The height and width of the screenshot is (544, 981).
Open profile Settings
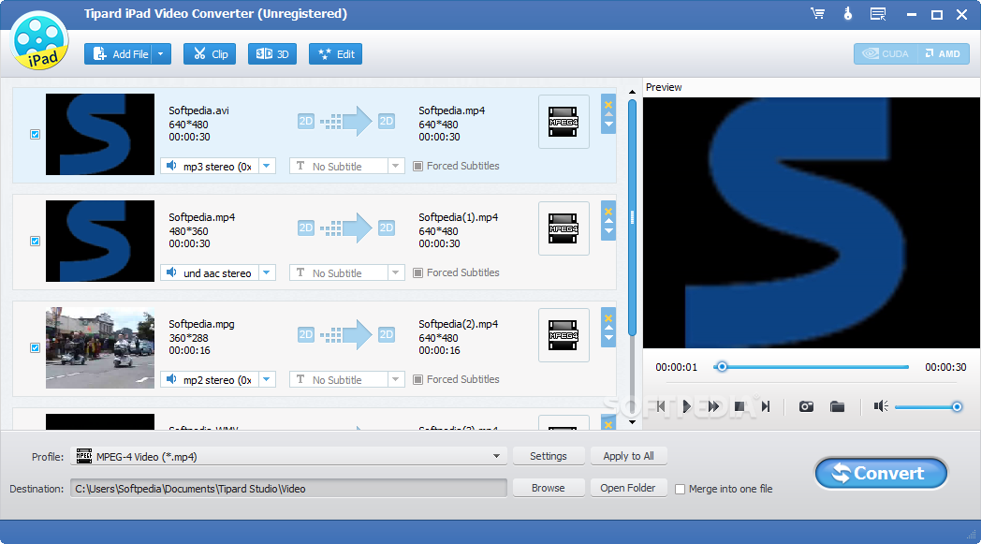tap(549, 456)
